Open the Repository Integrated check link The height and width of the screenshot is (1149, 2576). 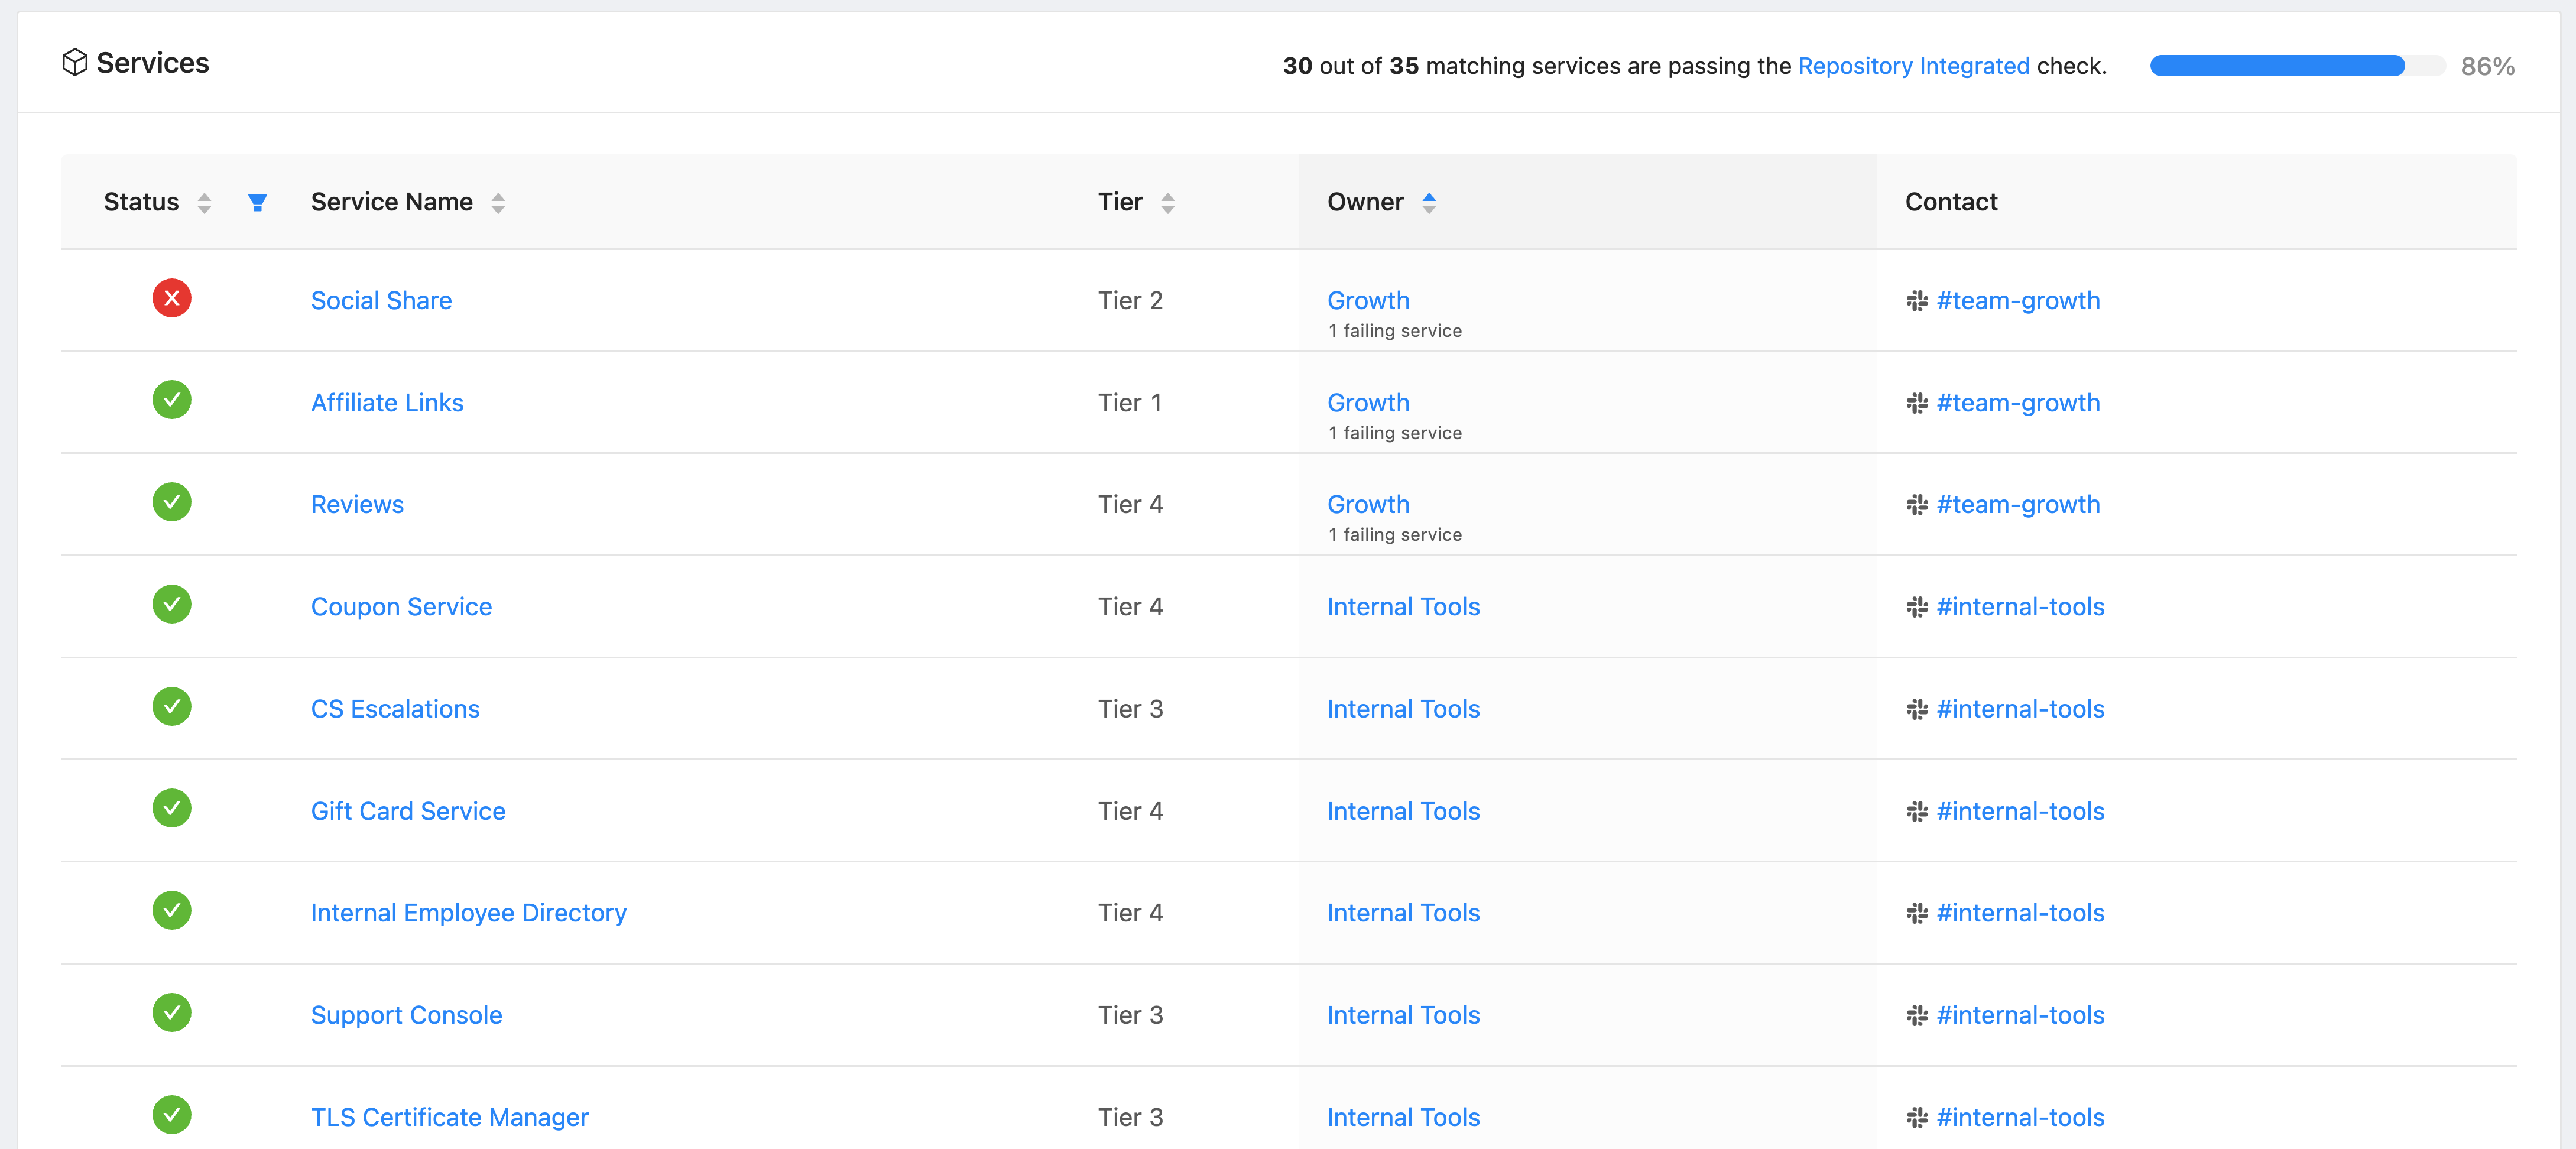coord(1913,66)
